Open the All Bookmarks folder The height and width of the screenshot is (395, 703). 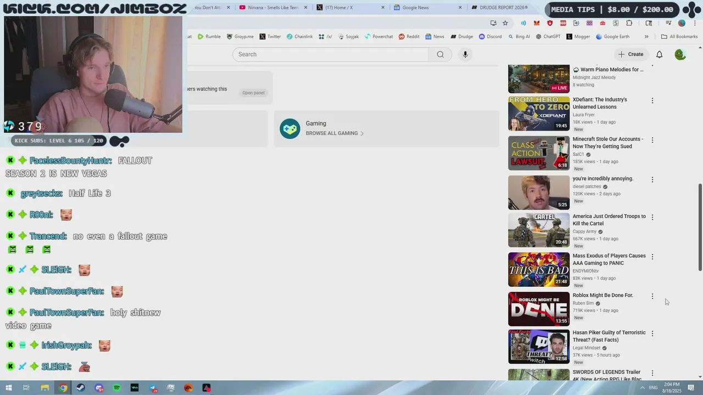pyautogui.click(x=679, y=37)
